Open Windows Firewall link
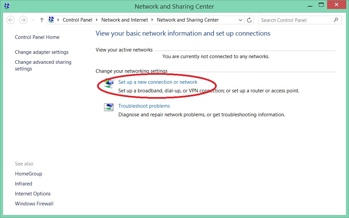 (x=34, y=204)
